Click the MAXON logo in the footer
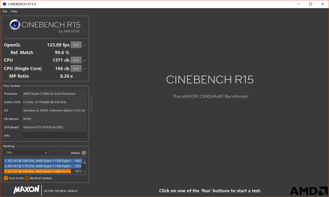 [26, 190]
